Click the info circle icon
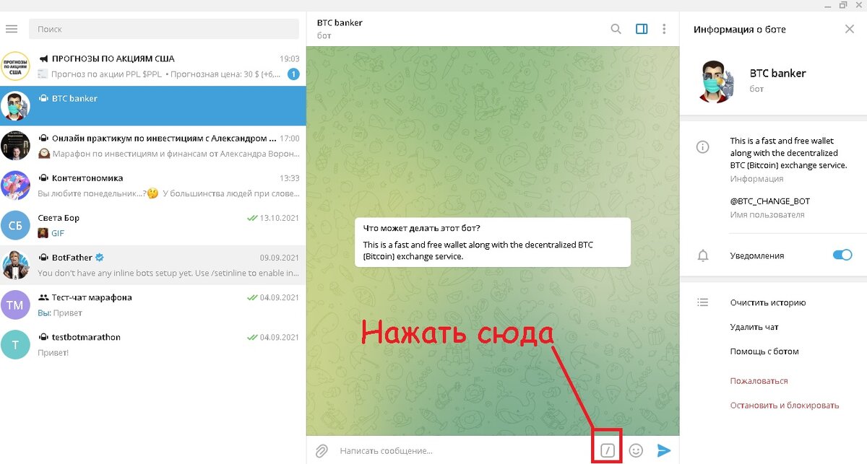Viewport: 867px width, 464px height. (x=702, y=146)
